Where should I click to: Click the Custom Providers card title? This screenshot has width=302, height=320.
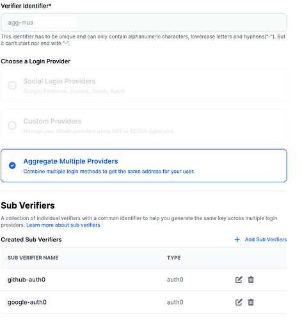pos(52,121)
